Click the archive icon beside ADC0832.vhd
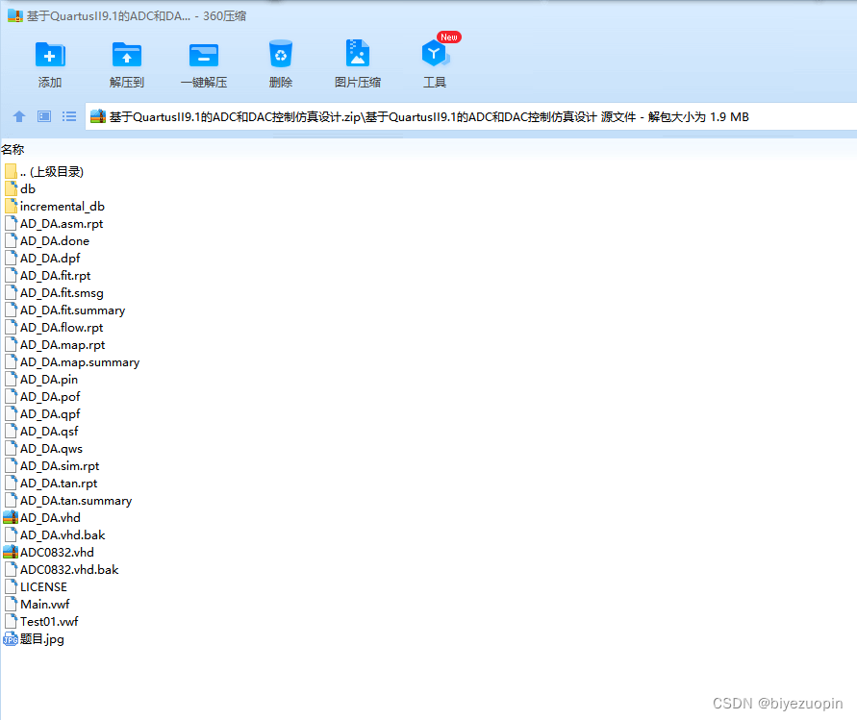Image resolution: width=857 pixels, height=720 pixels. pos(11,553)
